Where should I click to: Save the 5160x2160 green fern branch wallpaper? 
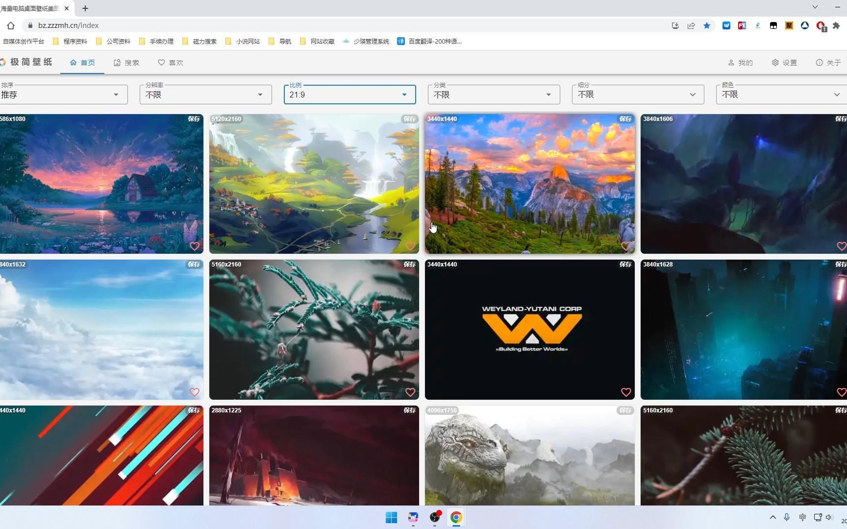click(x=410, y=264)
